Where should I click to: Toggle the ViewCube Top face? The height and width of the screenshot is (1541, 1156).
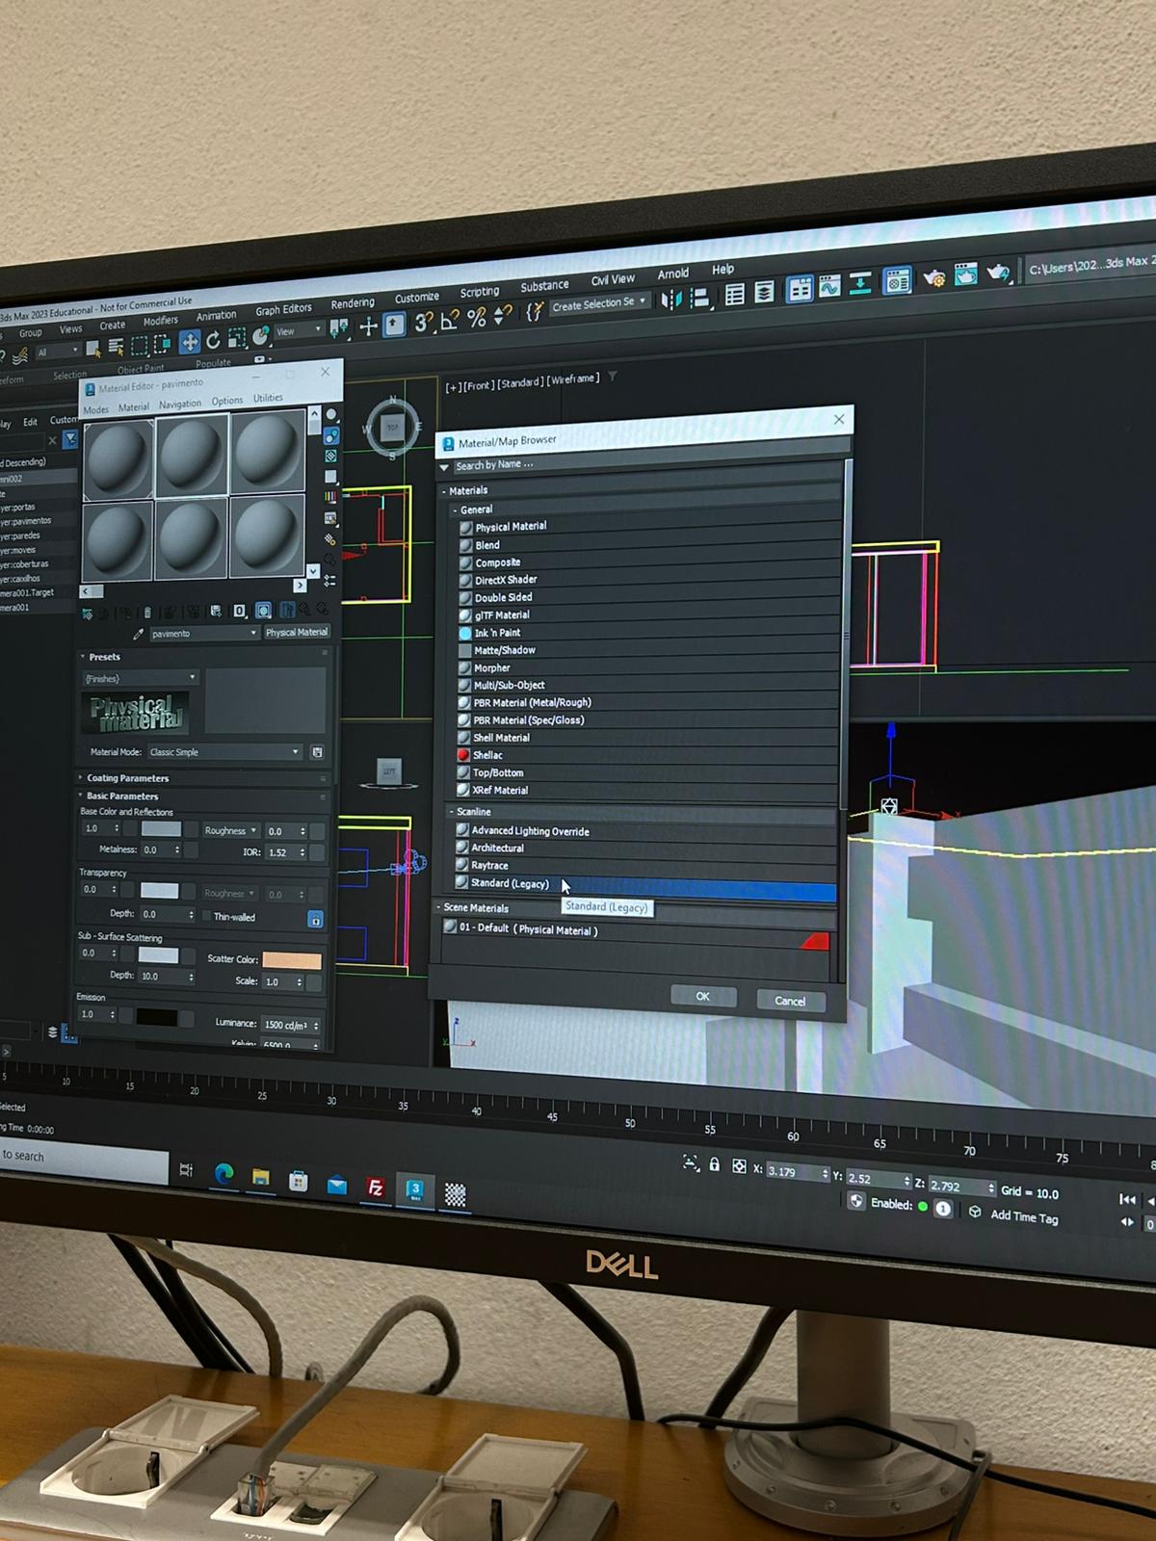392,429
